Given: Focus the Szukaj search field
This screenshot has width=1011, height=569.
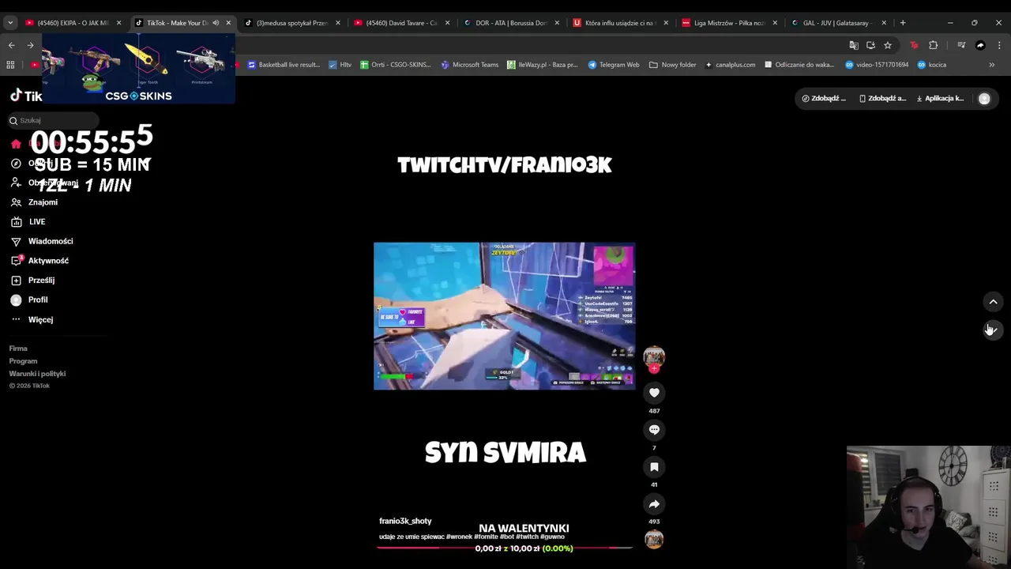Looking at the screenshot, I should 54,120.
